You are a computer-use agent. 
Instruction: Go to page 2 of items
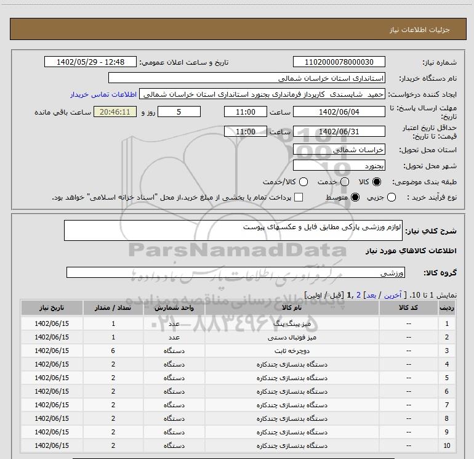pos(358,295)
